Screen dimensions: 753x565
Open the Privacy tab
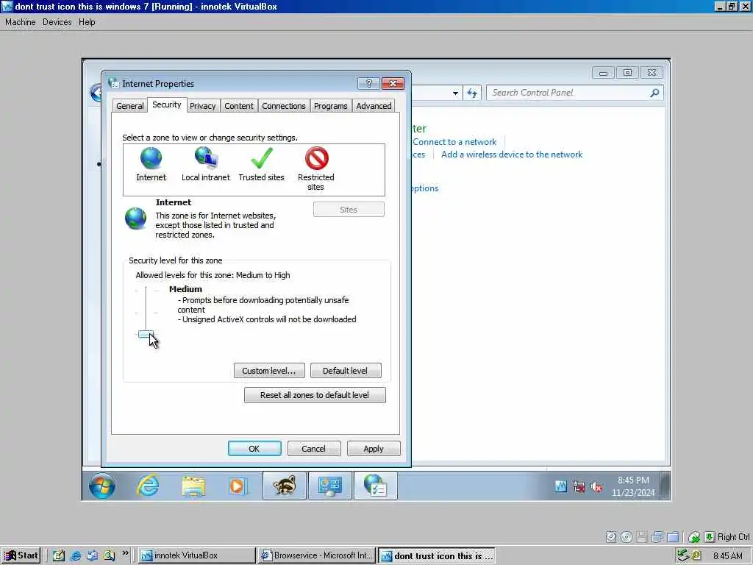(203, 106)
